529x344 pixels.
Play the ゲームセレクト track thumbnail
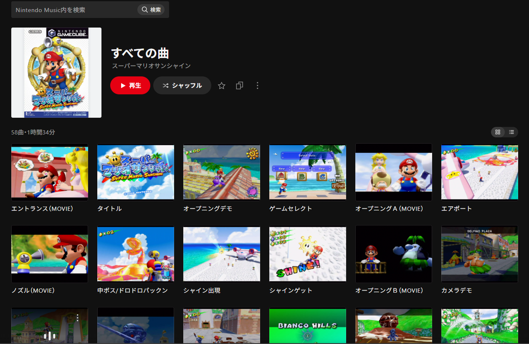[x=308, y=172]
